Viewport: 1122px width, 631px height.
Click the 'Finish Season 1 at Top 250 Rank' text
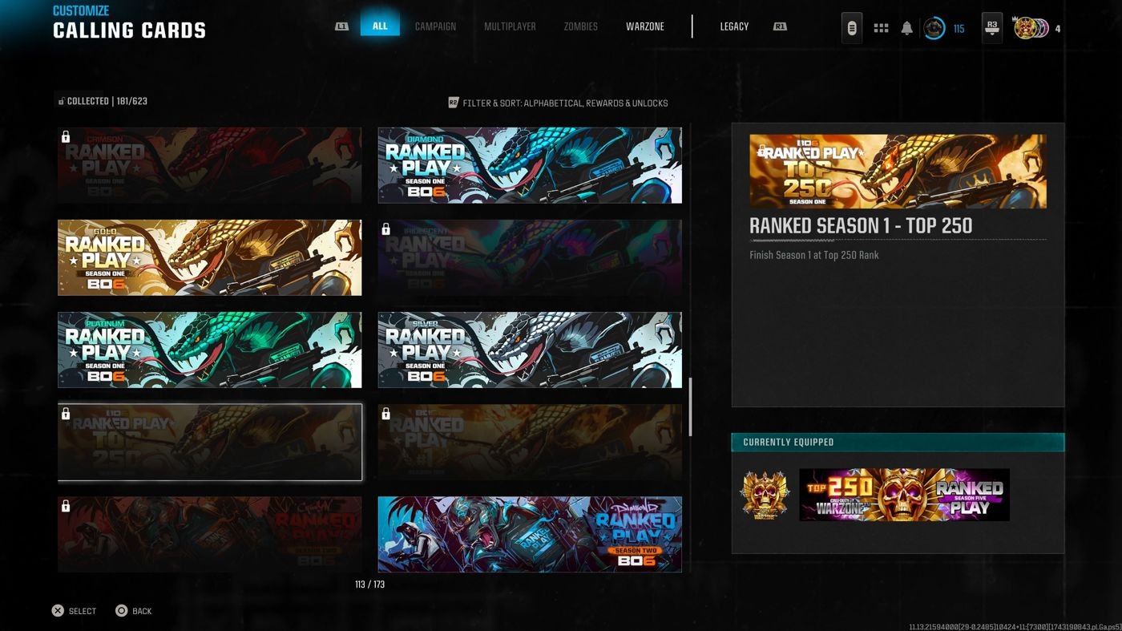coord(813,255)
